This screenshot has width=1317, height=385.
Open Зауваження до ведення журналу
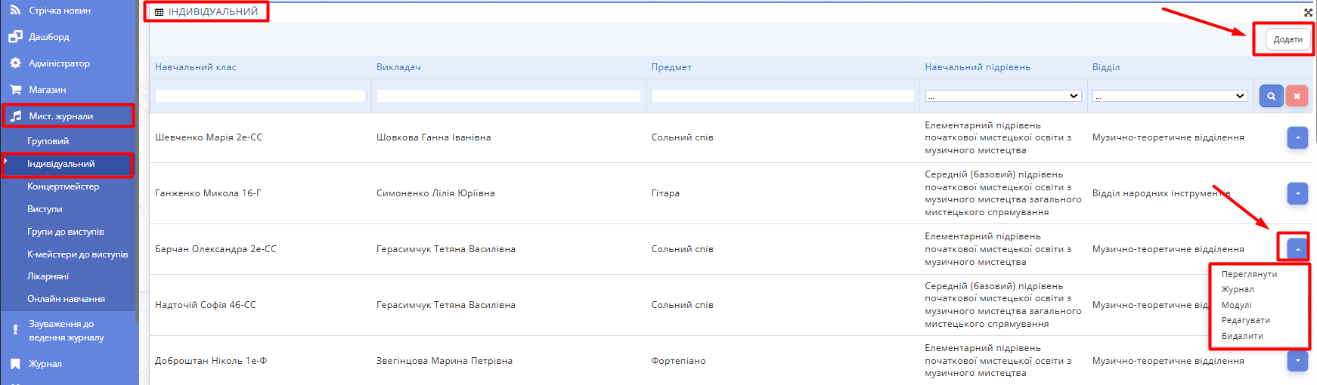pyautogui.click(x=68, y=331)
